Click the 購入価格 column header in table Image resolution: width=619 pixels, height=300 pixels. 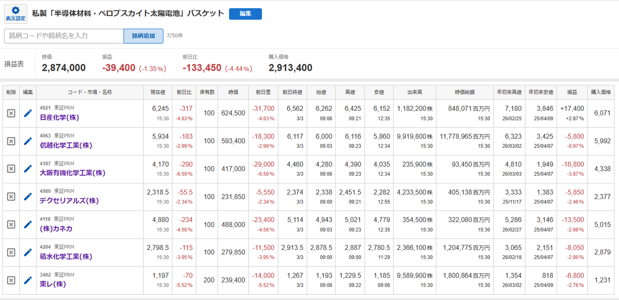[601, 92]
